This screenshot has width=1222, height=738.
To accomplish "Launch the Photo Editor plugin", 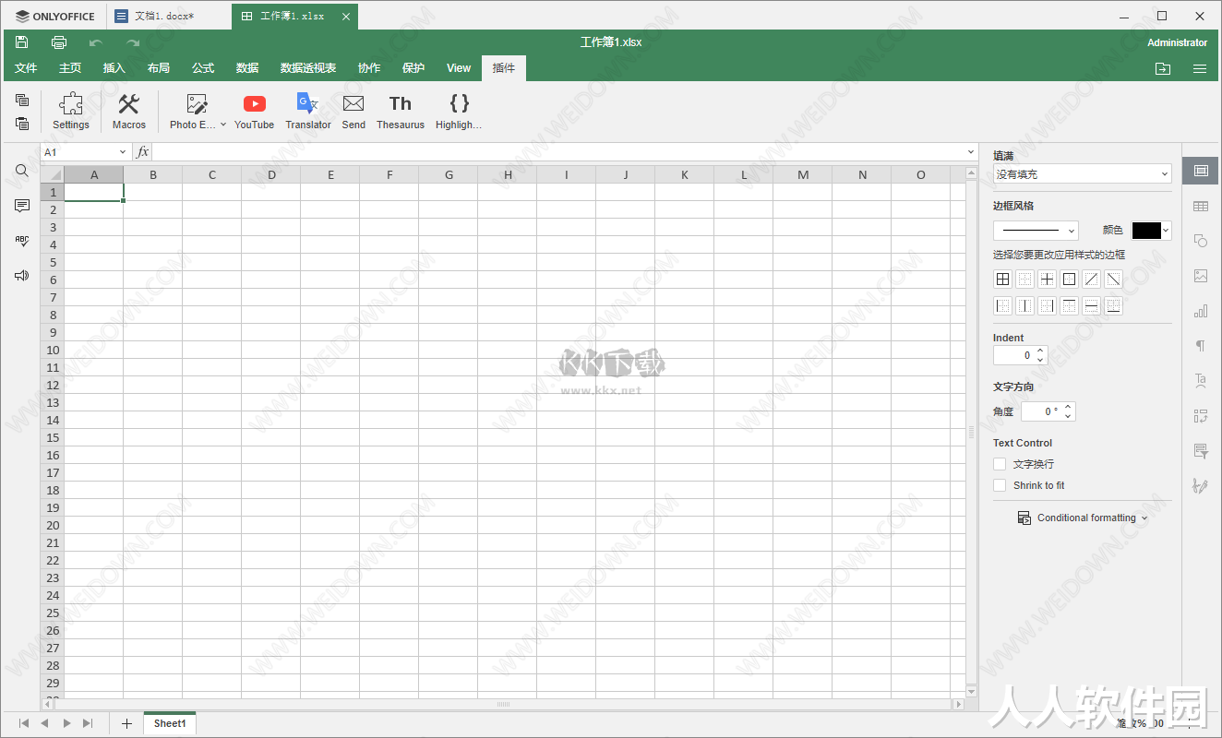I will pos(192,112).
